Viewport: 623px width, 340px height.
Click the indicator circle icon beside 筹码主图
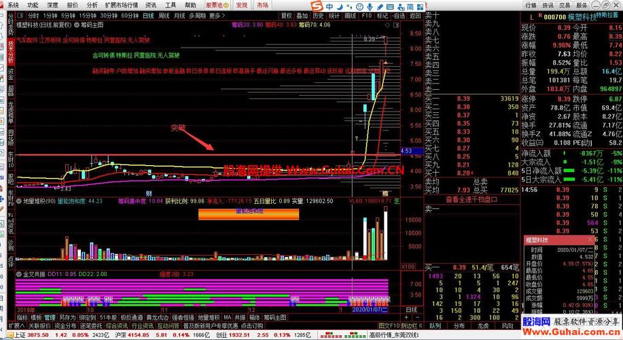77,24
